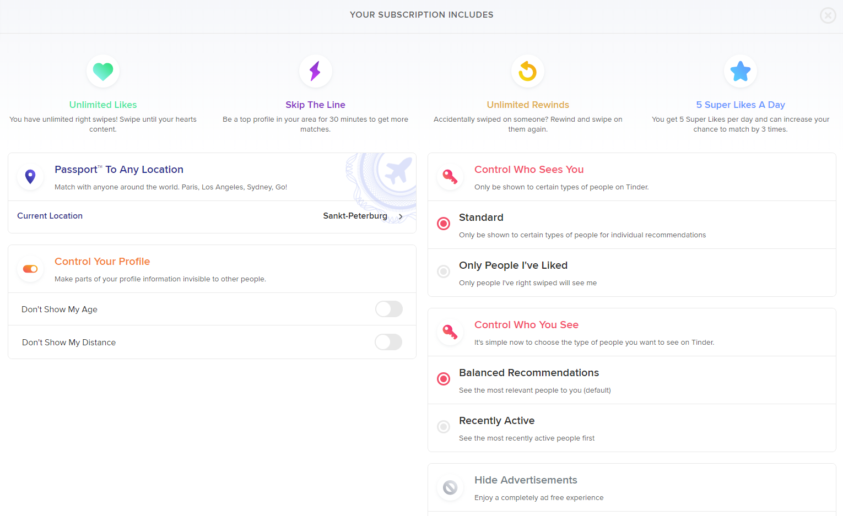Click the 5 Super Likes blue star icon

(x=741, y=71)
